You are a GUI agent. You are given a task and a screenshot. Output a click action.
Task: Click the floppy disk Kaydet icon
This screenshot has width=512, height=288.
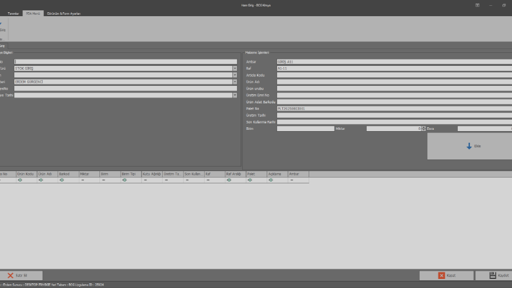(x=493, y=275)
